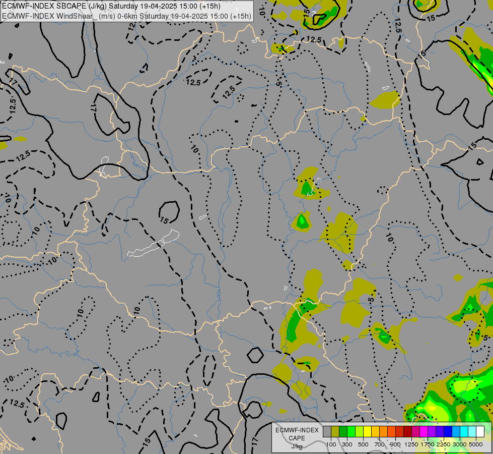Image resolution: width=493 pixels, height=454 pixels.
Task: Pick the lime yellow-green legend swatch
Action: coord(360,431)
